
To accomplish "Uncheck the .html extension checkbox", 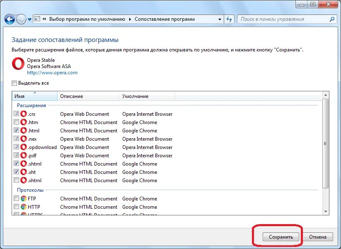I will [16, 130].
